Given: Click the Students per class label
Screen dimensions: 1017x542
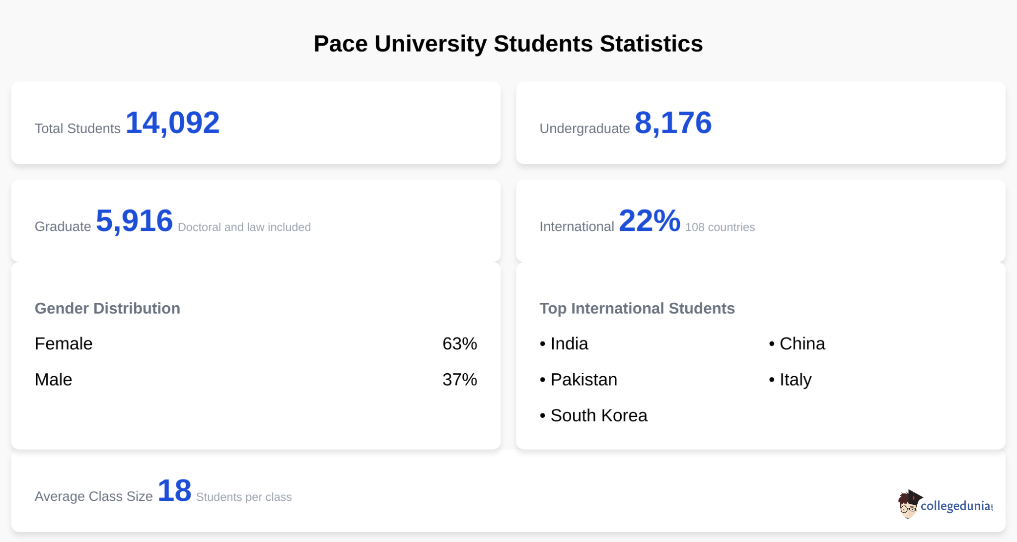Looking at the screenshot, I should [244, 497].
